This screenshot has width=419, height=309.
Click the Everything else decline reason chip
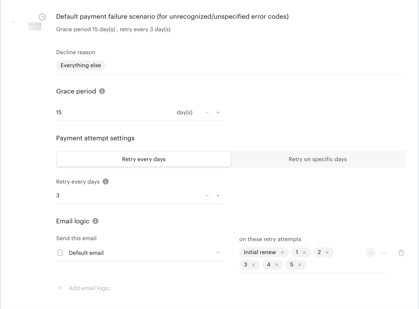coord(80,65)
